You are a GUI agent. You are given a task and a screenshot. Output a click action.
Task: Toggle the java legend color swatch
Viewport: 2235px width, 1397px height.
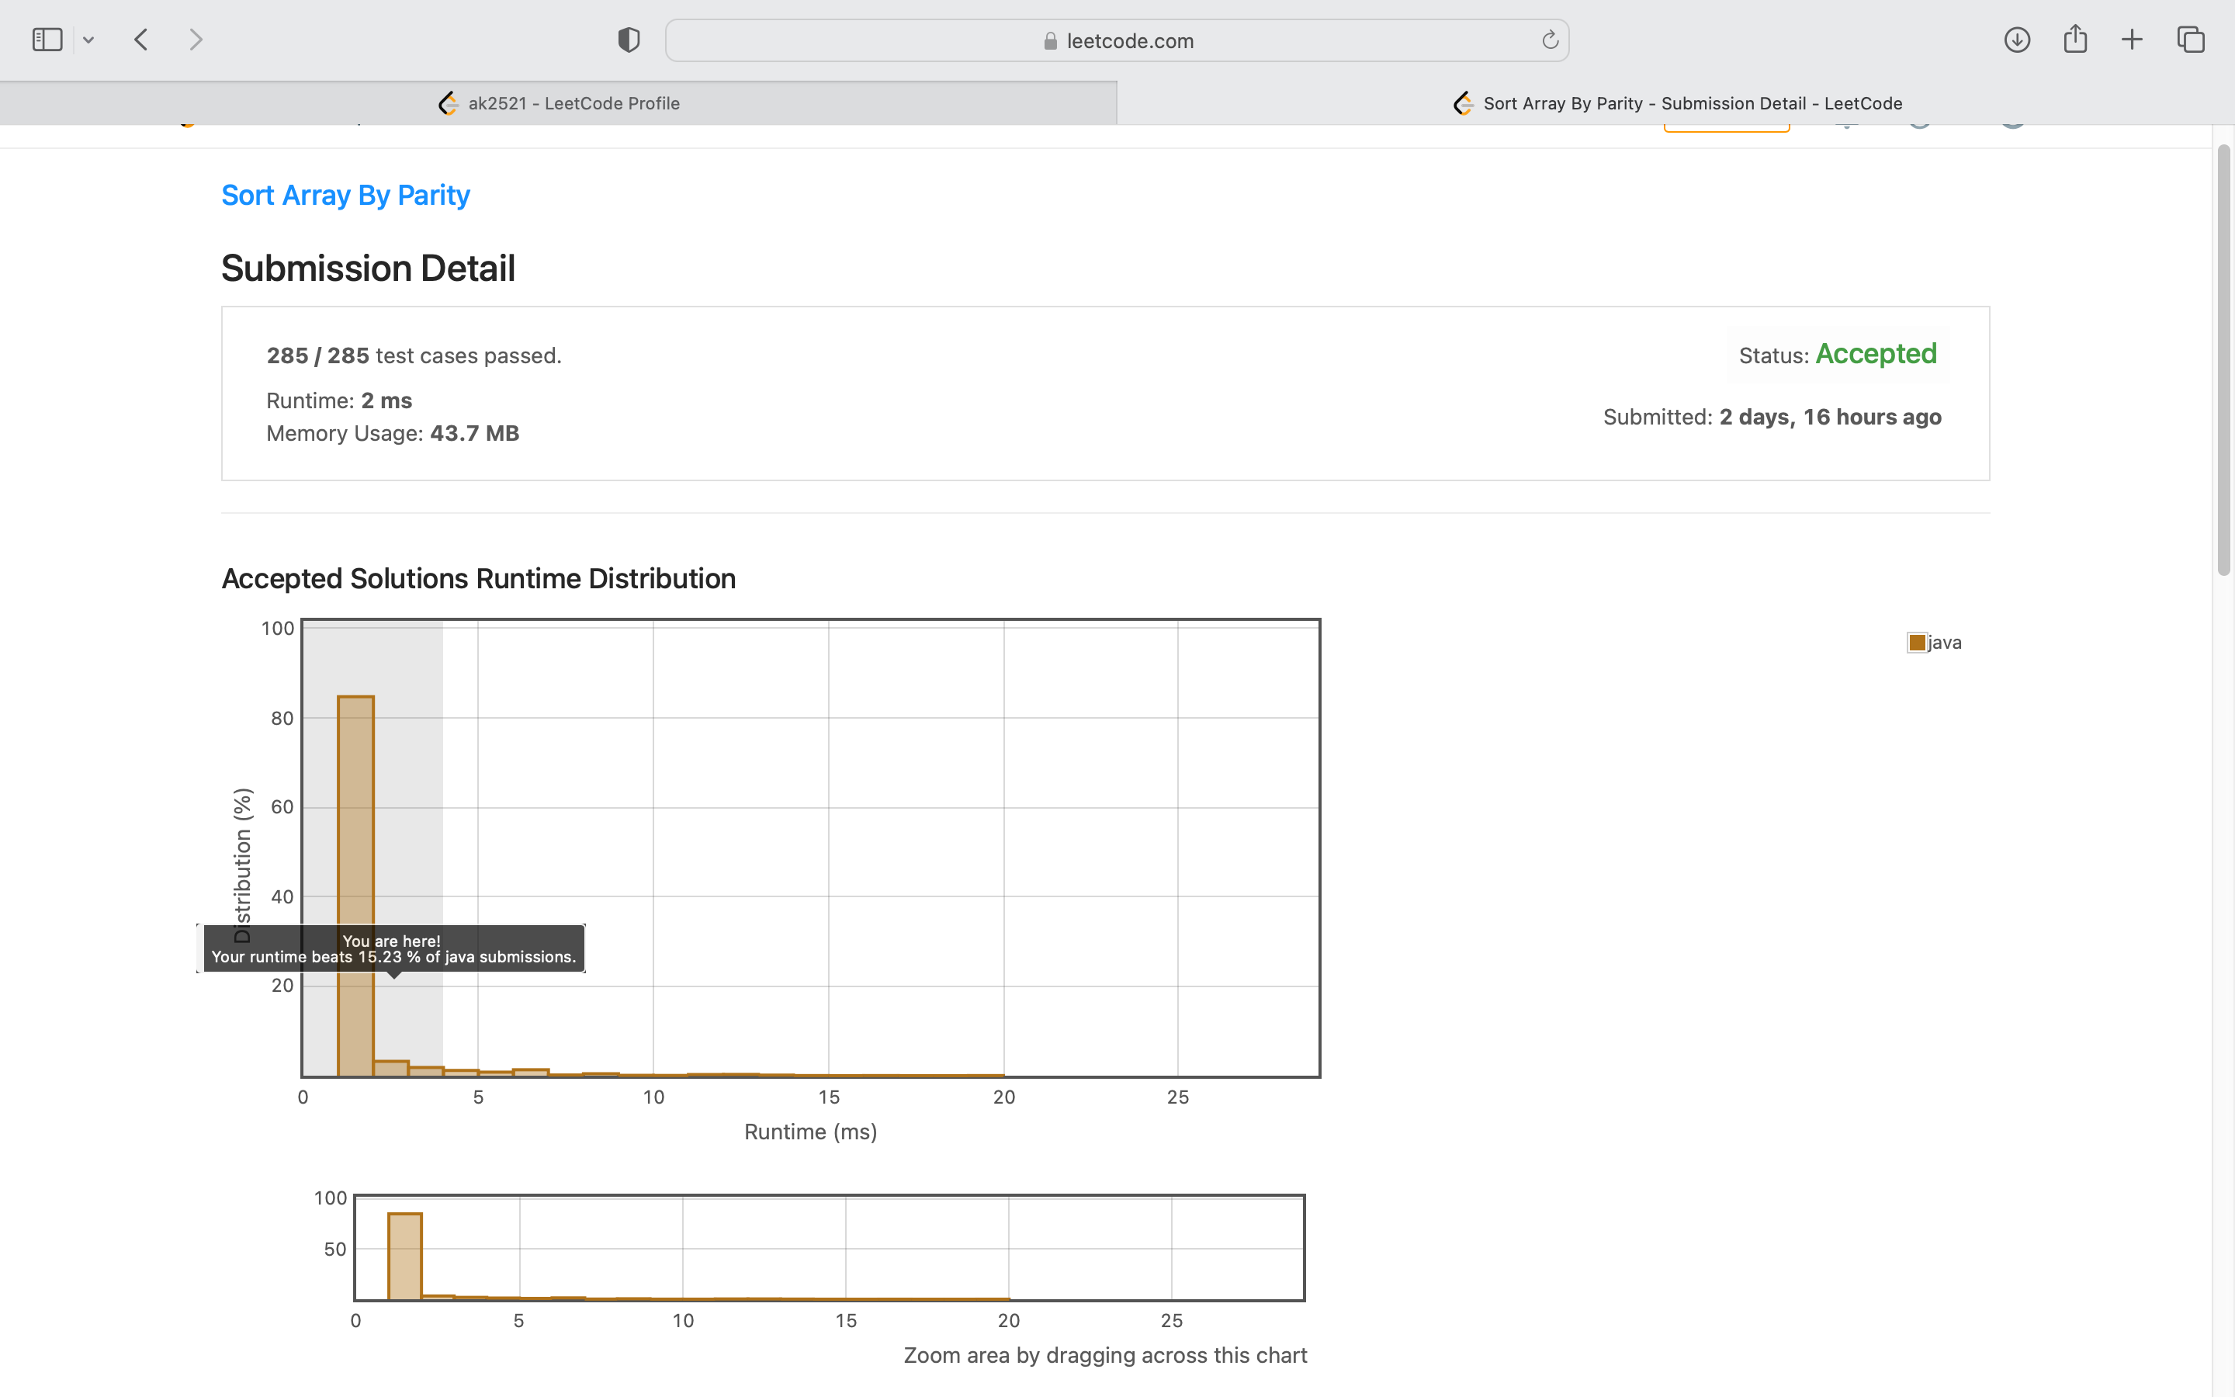click(1918, 642)
